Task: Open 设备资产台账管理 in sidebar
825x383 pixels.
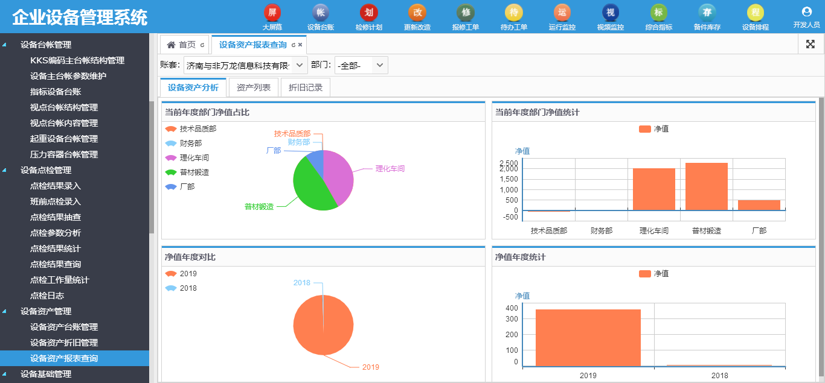Action: point(64,327)
